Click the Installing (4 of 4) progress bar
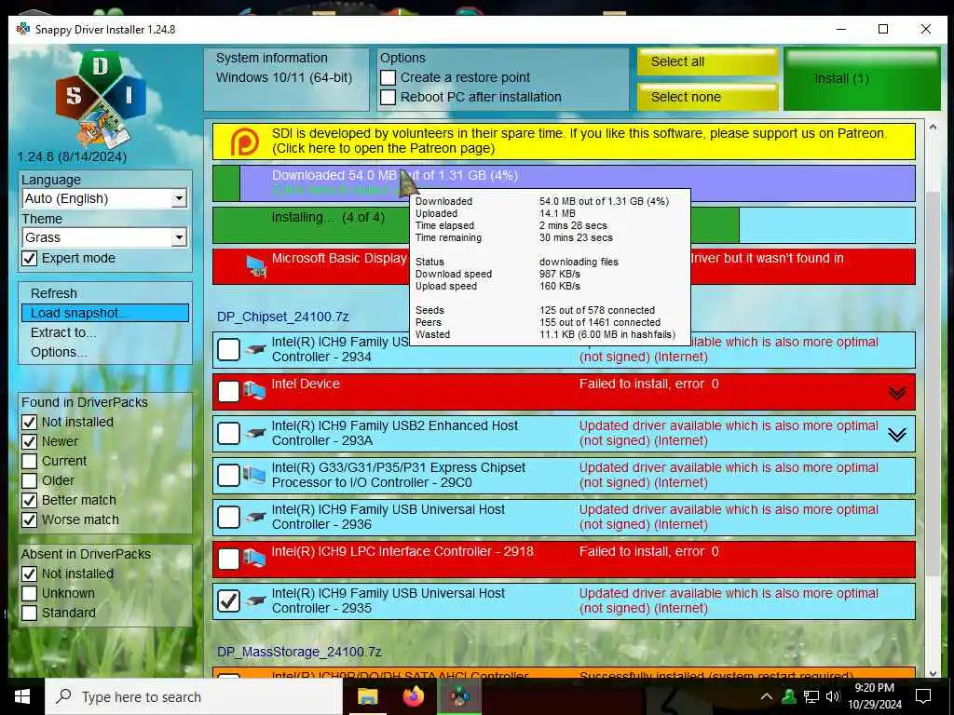The height and width of the screenshot is (715, 954). tap(564, 225)
